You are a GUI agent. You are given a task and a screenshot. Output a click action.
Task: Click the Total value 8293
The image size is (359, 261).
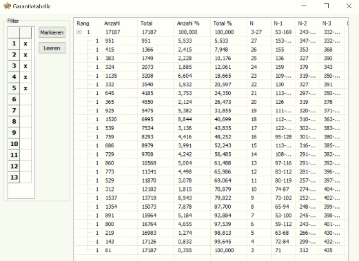click(x=147, y=137)
